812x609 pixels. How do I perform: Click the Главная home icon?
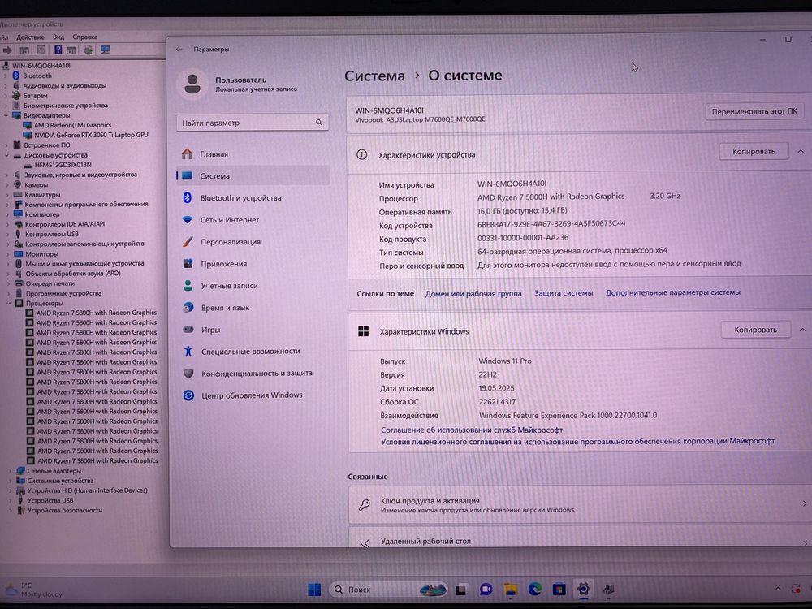click(187, 153)
